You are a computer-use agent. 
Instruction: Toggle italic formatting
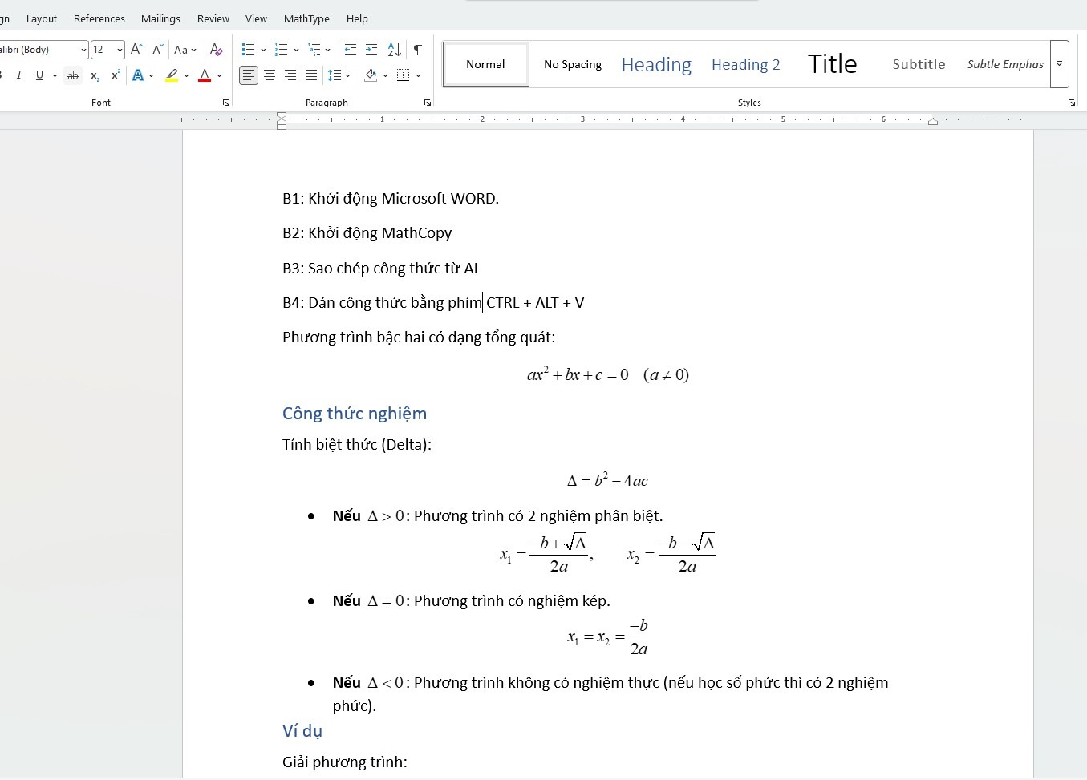point(18,75)
